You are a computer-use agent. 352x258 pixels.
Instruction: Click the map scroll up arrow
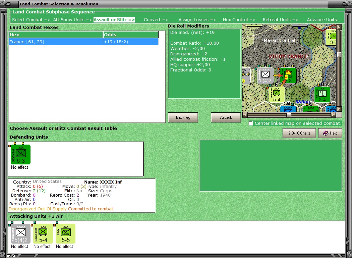click(339, 27)
